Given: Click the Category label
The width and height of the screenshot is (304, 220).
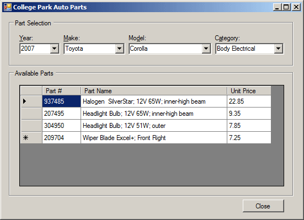Looking at the screenshot, I should [227, 38].
